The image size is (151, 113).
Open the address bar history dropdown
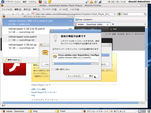(114, 14)
